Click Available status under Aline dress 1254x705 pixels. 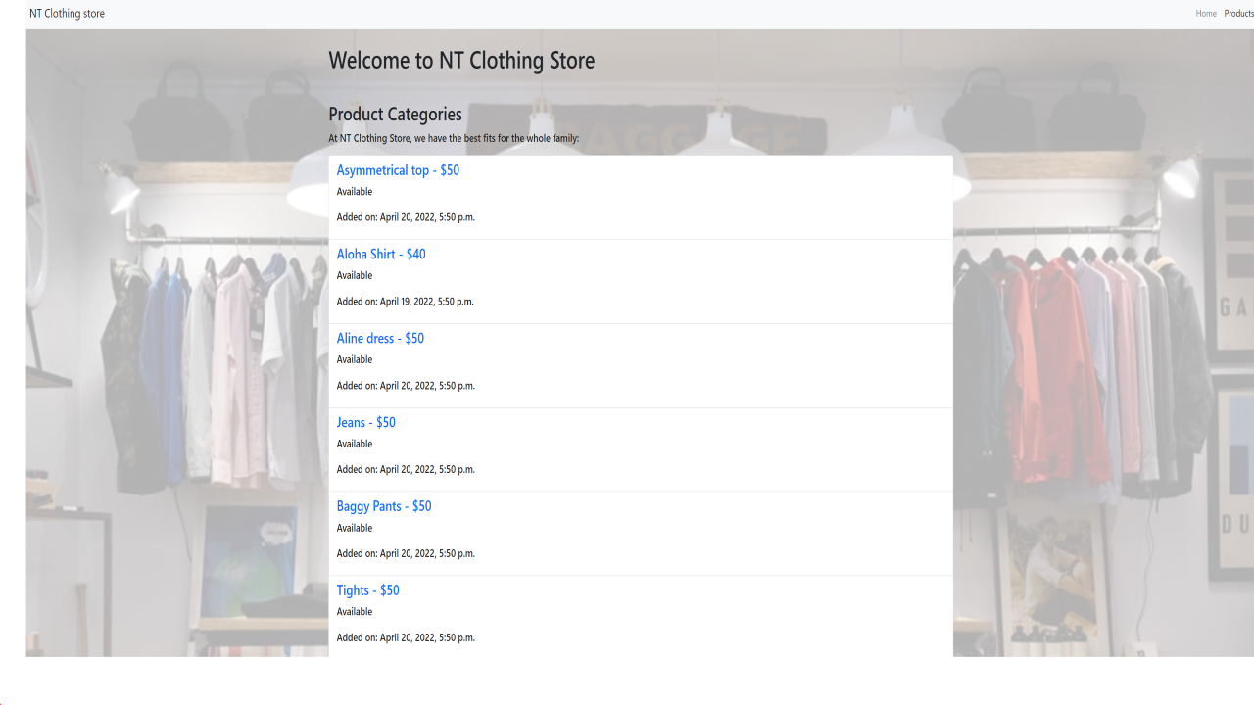coord(355,360)
